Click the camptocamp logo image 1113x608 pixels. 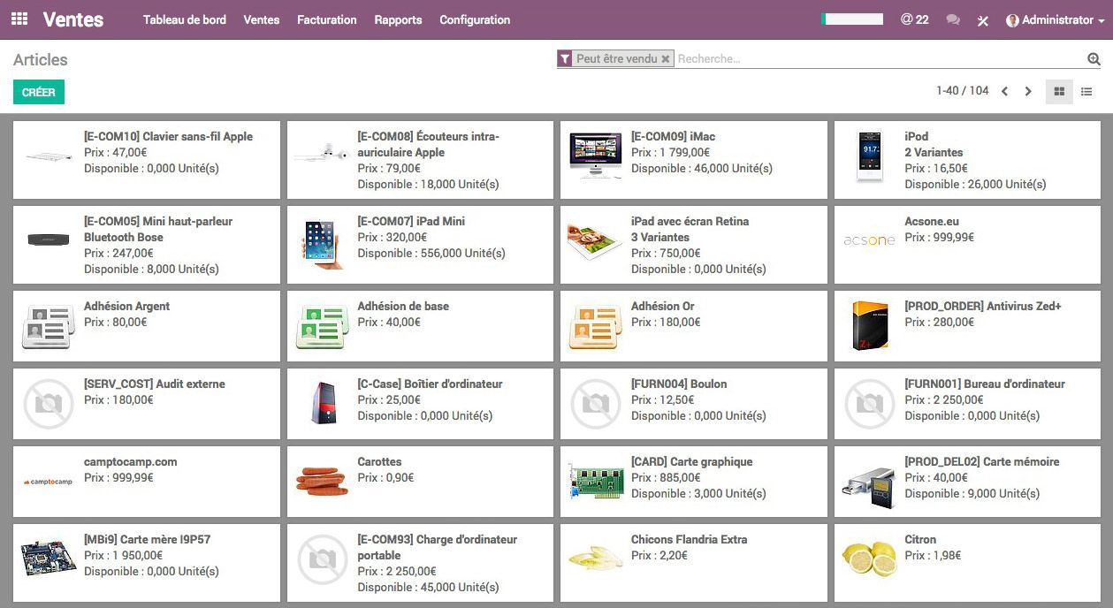(x=49, y=482)
